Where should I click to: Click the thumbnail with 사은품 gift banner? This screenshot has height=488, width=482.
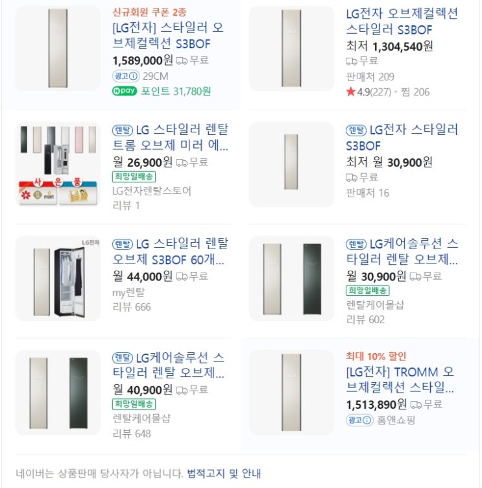point(58,164)
